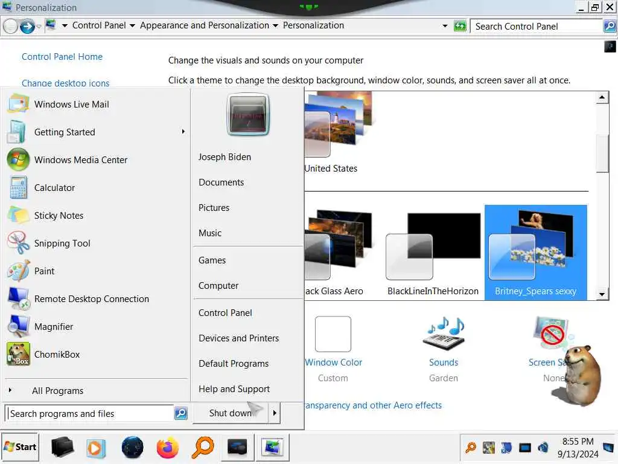Viewport: 618px width, 464px height.
Task: Click the Shut down button
Action: coord(231,413)
